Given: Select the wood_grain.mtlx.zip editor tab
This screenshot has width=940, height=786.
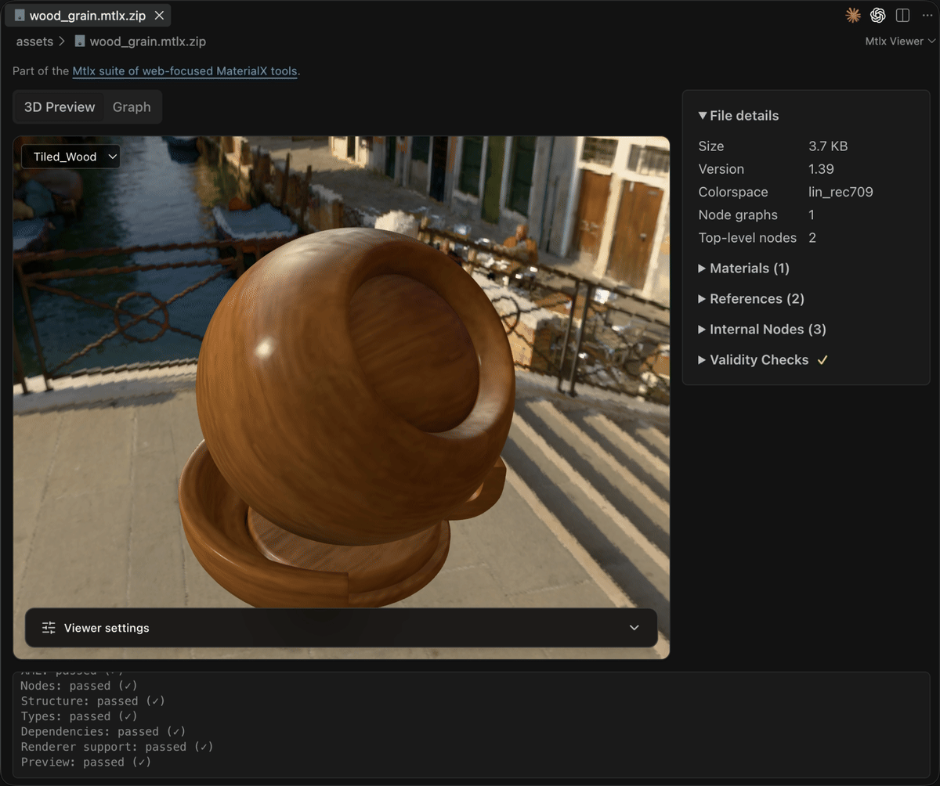Looking at the screenshot, I should 88,16.
